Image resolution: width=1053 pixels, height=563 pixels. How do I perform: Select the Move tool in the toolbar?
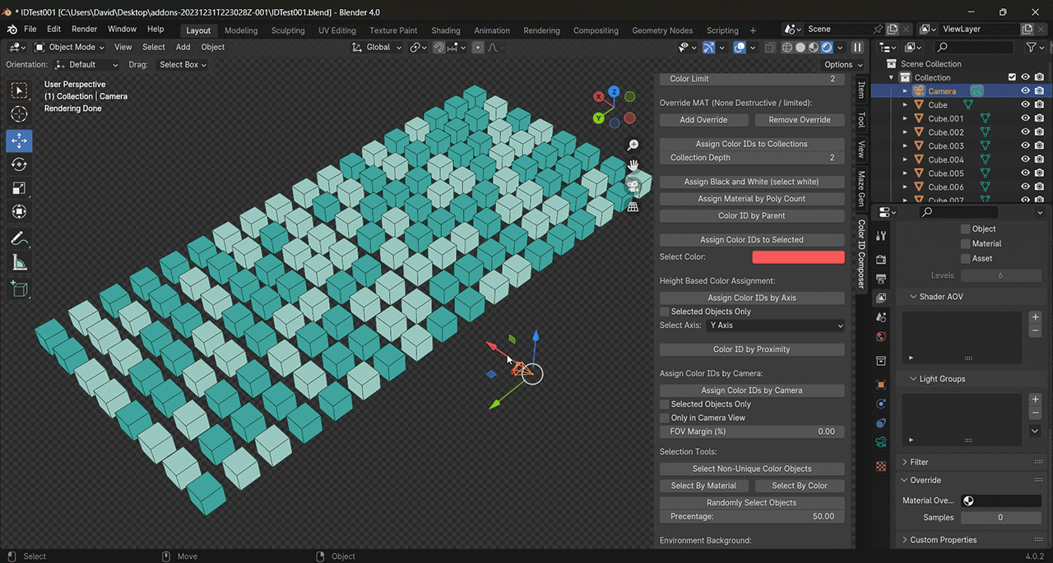pos(19,141)
